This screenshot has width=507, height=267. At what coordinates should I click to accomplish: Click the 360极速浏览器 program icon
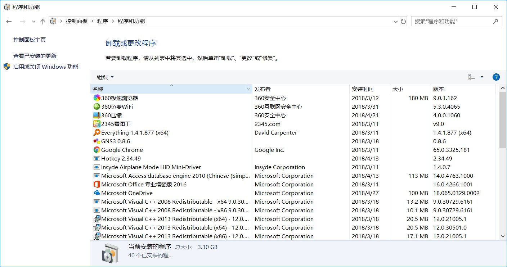97,98
